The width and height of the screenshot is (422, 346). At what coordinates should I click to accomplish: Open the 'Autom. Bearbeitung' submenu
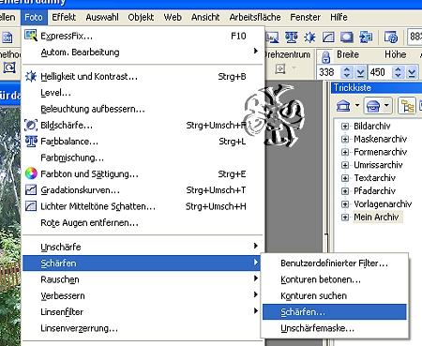[143, 53]
